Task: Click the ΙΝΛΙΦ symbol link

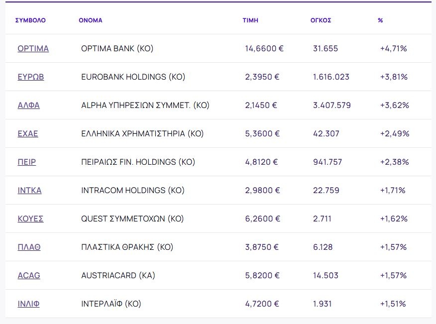Action: coord(28,304)
